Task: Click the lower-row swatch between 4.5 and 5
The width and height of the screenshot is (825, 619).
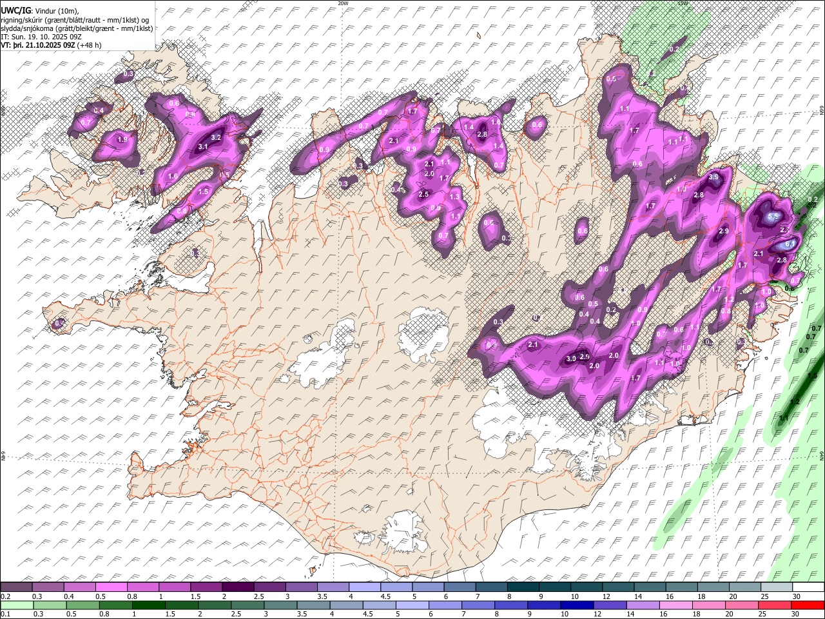Action: [380, 605]
